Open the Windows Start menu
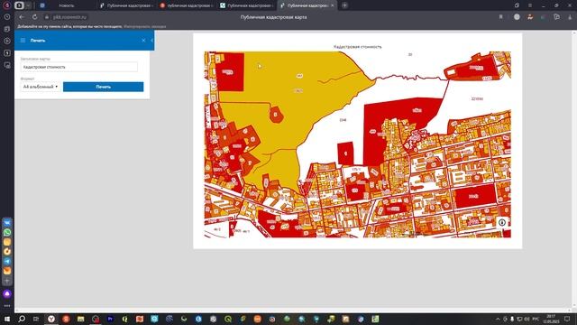Viewport: 577px width, 325px height. (x=7, y=319)
